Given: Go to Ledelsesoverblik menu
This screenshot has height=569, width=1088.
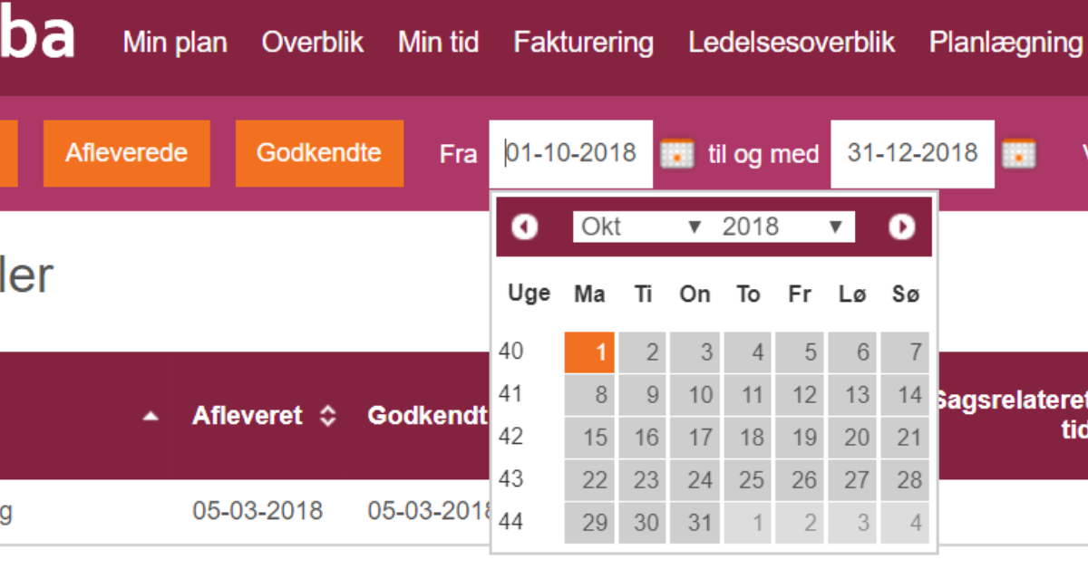Looking at the screenshot, I should (x=792, y=42).
